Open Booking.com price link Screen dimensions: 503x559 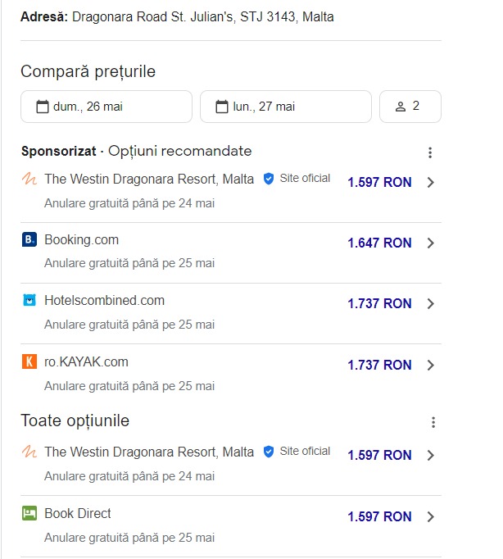(x=379, y=243)
